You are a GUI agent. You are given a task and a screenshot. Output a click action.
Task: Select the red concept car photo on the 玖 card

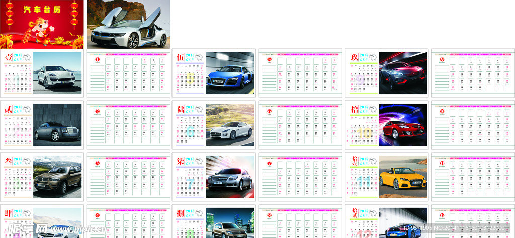coord(403,73)
